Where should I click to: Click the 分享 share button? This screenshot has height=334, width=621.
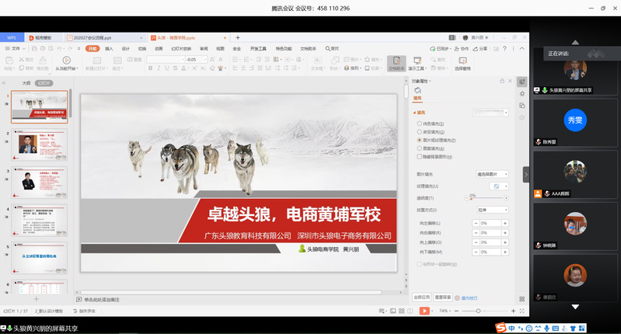pyautogui.click(x=480, y=49)
